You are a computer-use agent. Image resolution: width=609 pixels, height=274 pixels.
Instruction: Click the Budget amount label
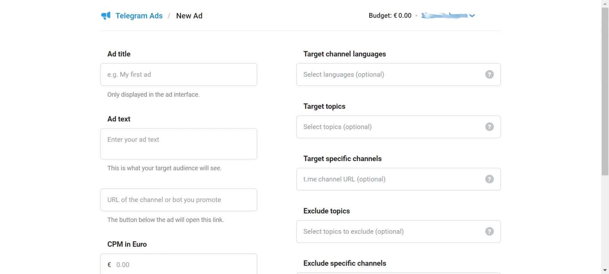point(390,16)
